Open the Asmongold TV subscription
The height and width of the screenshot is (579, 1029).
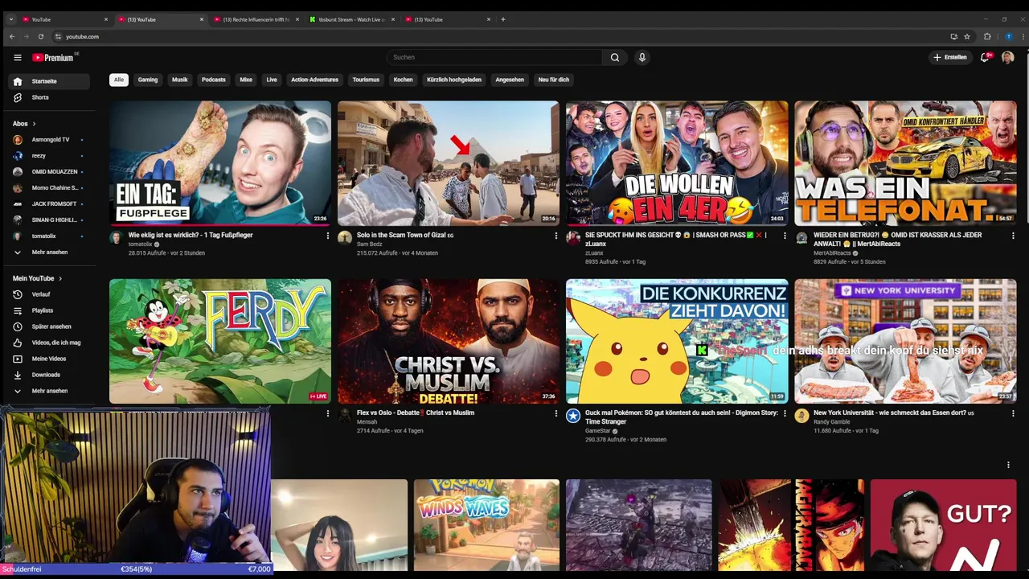point(48,140)
